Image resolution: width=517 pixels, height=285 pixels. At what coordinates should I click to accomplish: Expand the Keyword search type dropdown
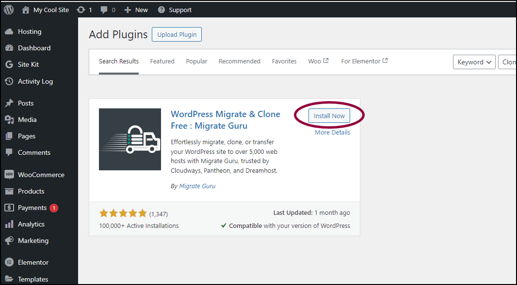[474, 62]
